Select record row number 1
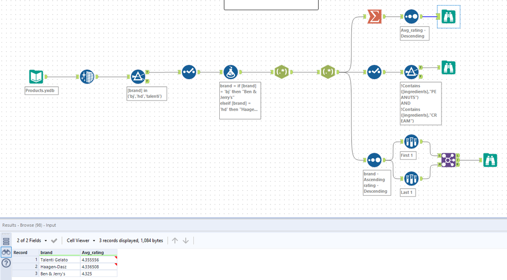This screenshot has width=507, height=280. 25,260
